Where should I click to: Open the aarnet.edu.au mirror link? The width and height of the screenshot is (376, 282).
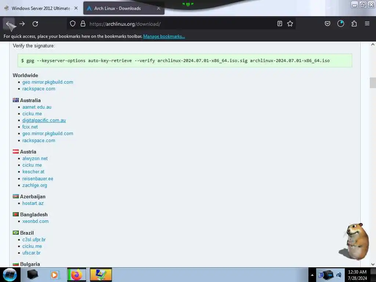click(37, 107)
